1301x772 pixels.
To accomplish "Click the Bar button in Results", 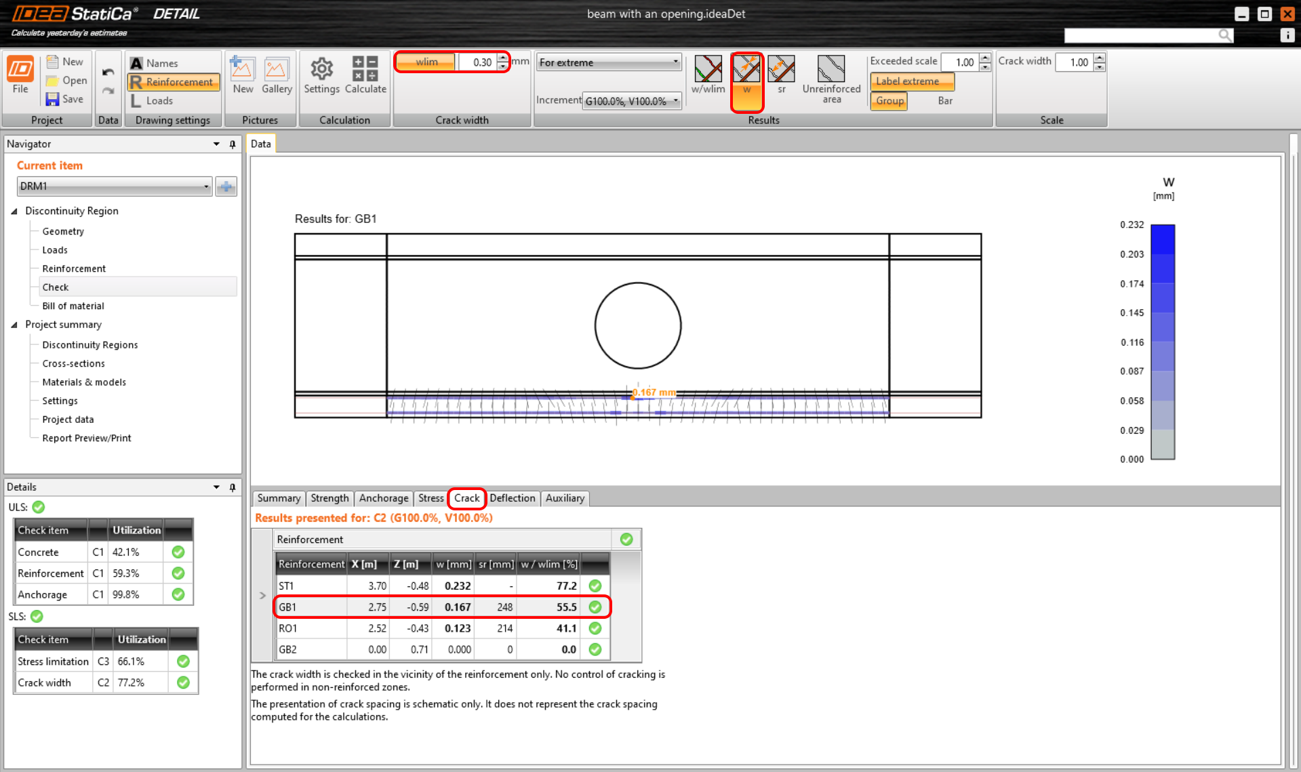I will tap(944, 101).
